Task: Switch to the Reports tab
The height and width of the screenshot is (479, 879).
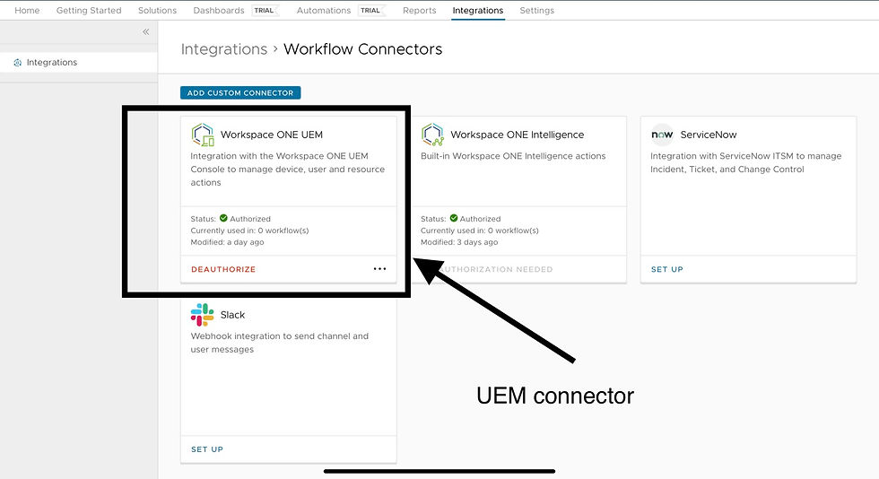Action: coord(420,10)
